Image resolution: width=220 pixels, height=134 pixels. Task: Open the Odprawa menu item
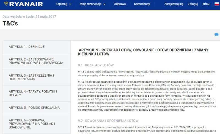click(120, 4)
